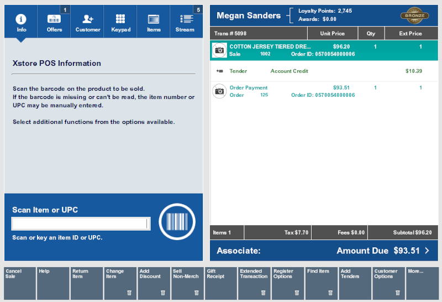This screenshot has height=302, width=442.
Task: Cancel the sale
Action: [x=20, y=283]
